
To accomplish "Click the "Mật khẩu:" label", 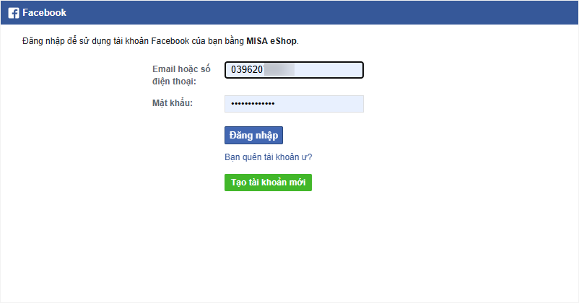I will (x=173, y=103).
